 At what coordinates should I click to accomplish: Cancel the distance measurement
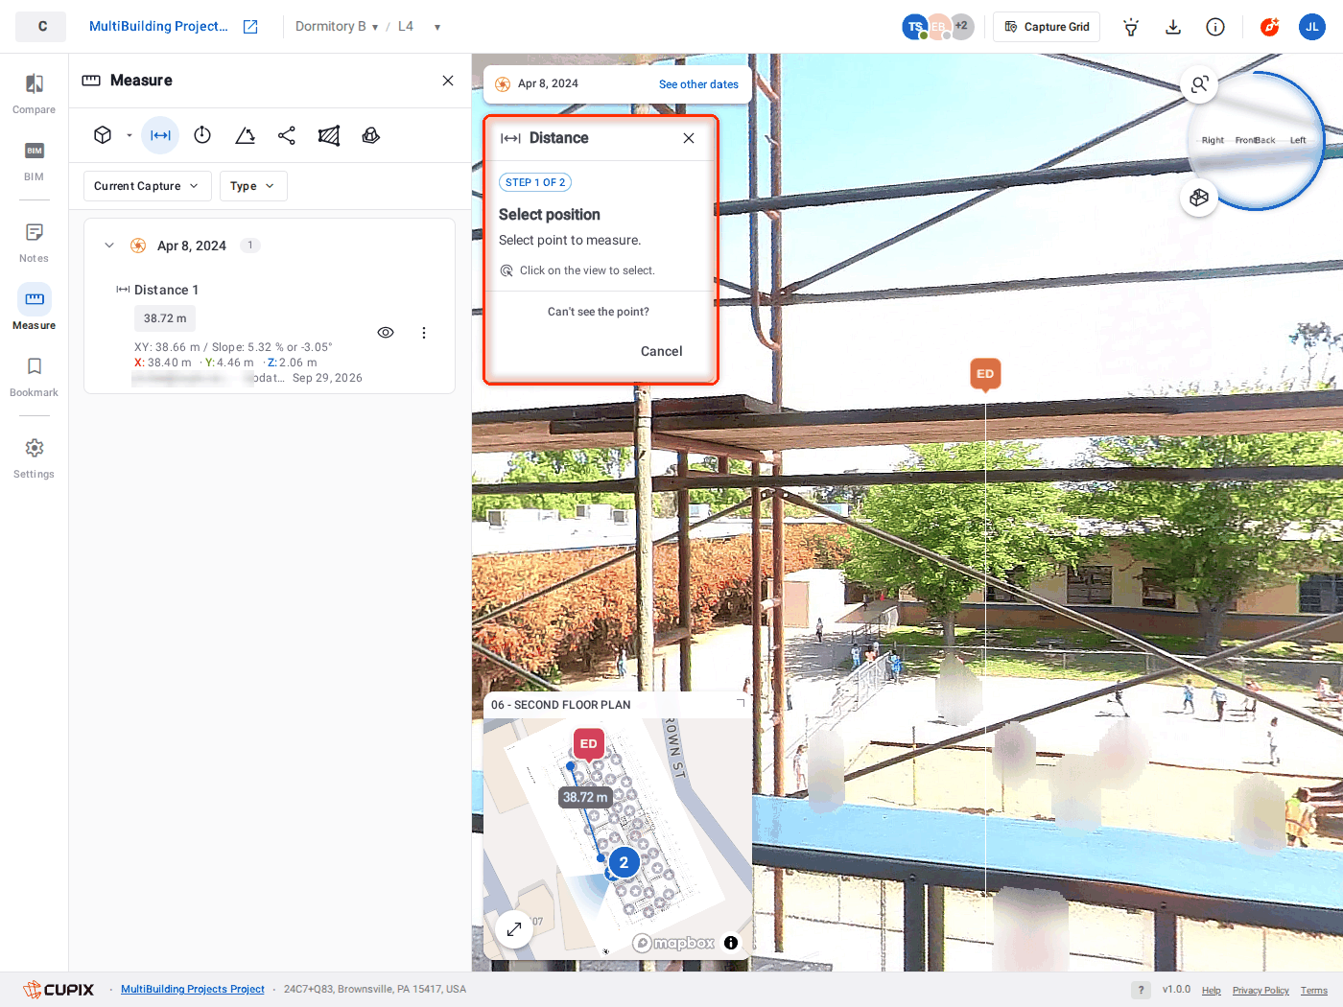click(662, 351)
